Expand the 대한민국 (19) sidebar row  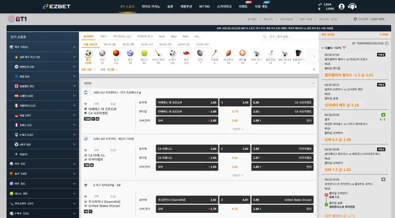pos(43,67)
